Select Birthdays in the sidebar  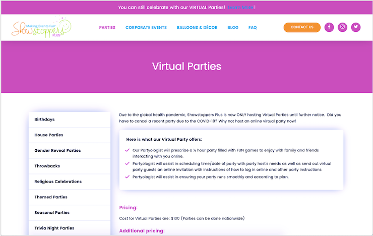70,120
